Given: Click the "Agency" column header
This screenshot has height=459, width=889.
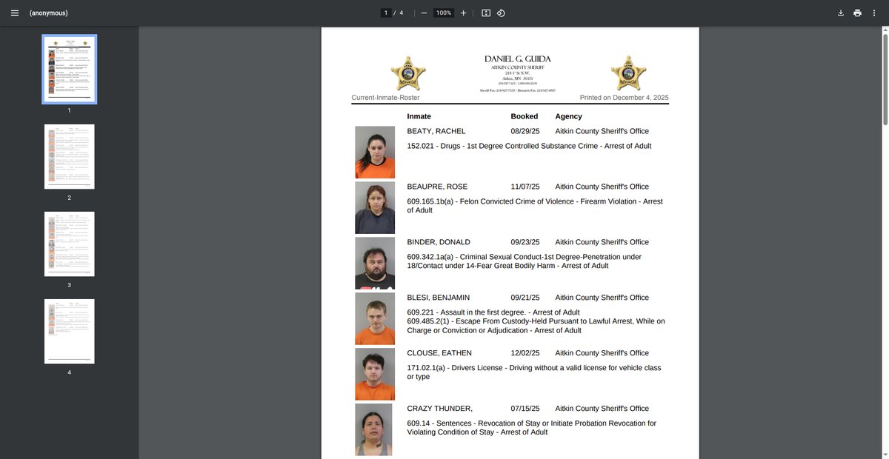Looking at the screenshot, I should pos(568,116).
